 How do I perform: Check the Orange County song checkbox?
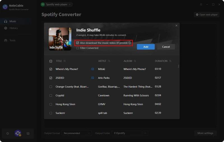[x=51, y=87]
